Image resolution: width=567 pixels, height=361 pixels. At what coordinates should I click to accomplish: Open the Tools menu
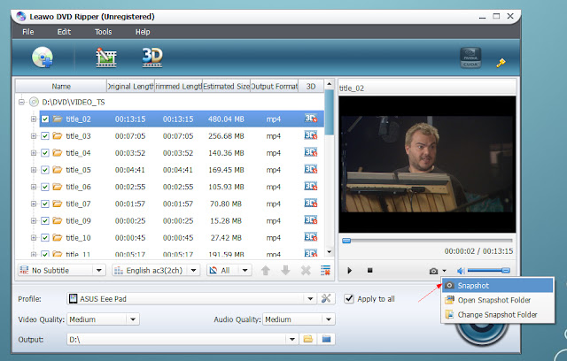coord(103,32)
